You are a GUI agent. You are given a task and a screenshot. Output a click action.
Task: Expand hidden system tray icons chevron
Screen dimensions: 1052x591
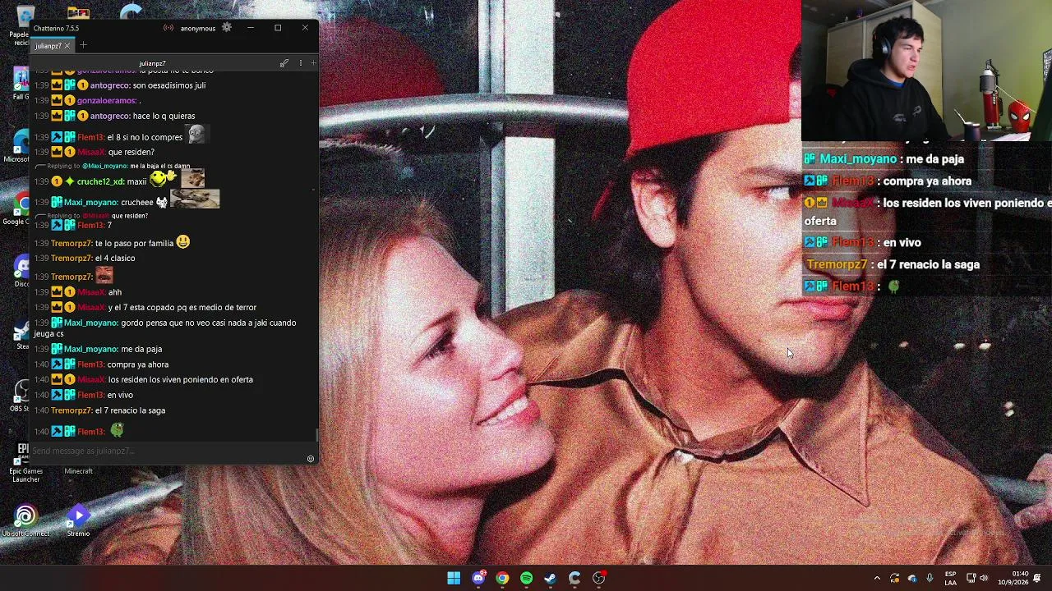click(x=877, y=578)
